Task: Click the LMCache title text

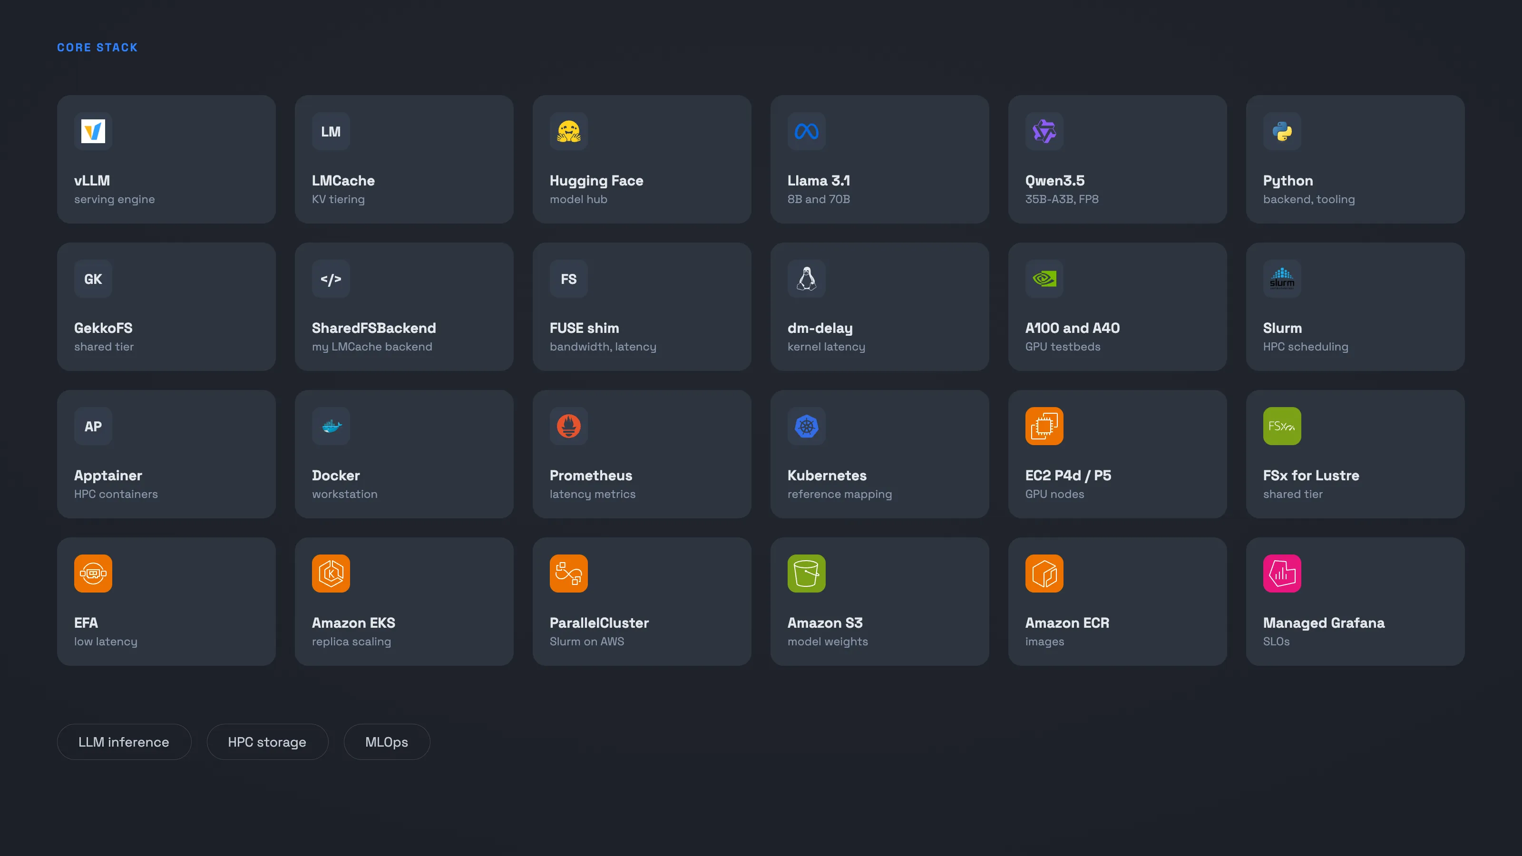Action: point(343,181)
